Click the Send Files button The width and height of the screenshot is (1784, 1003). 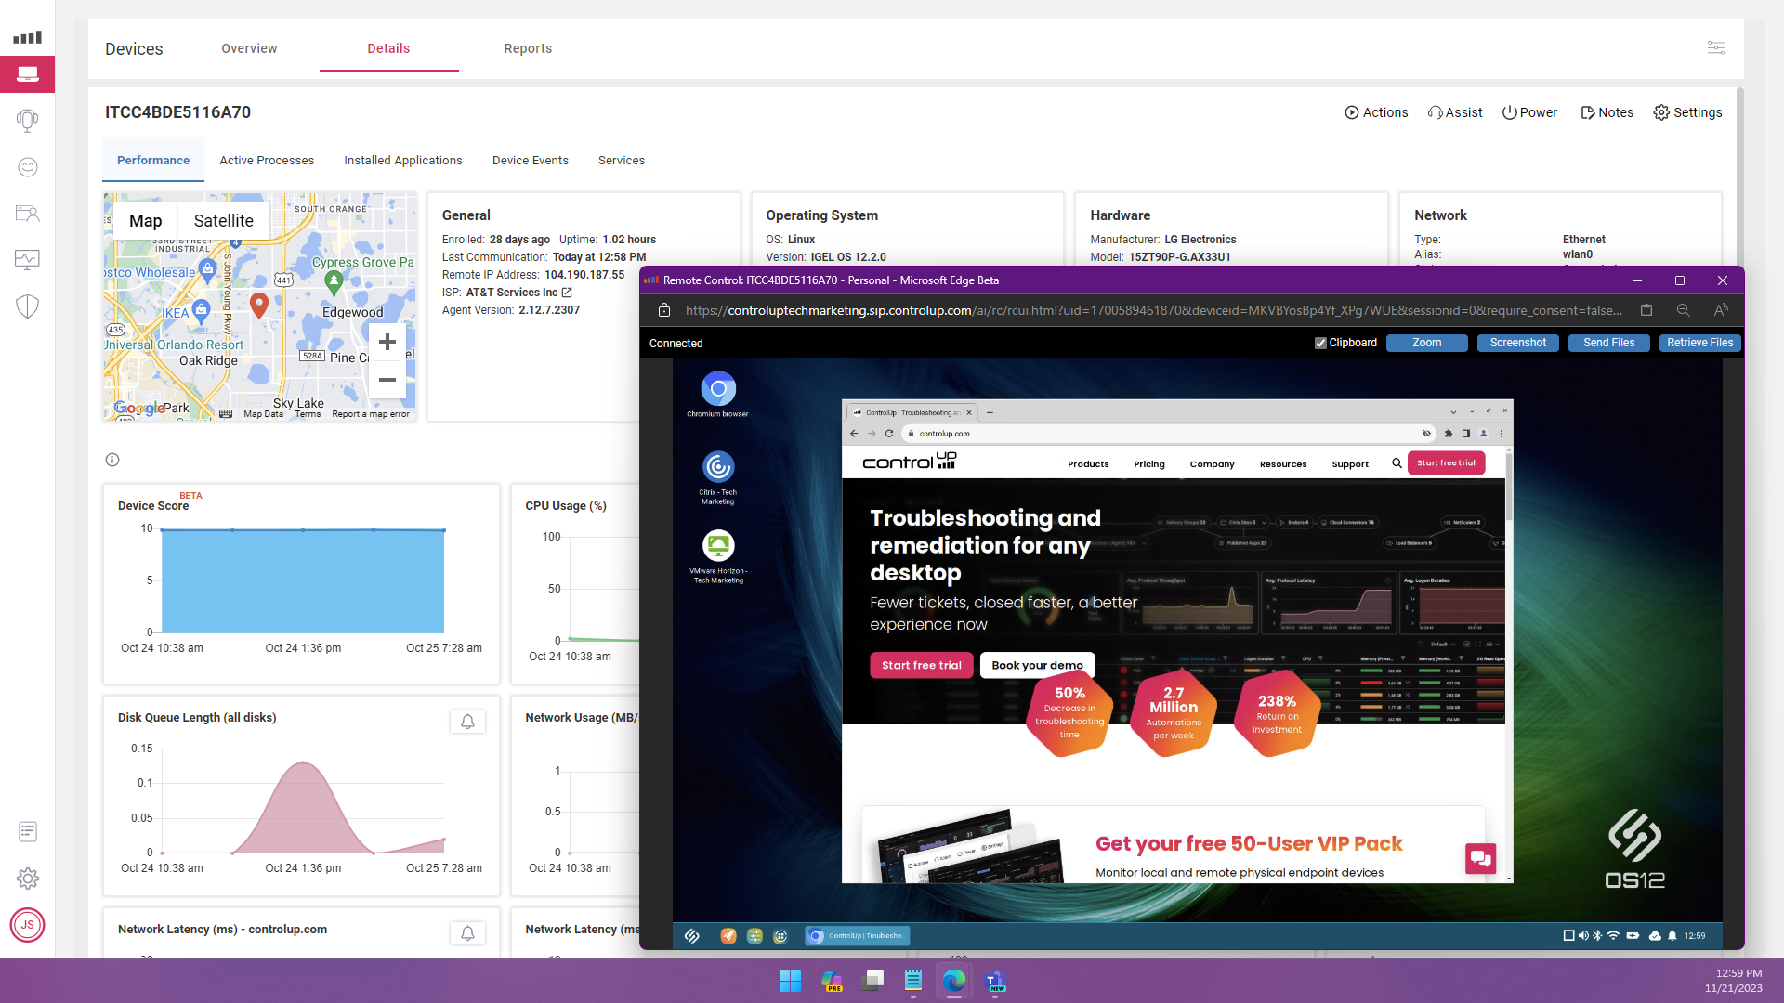pyautogui.click(x=1608, y=343)
